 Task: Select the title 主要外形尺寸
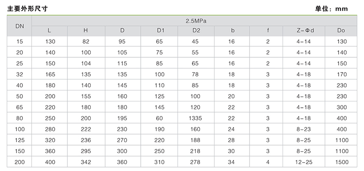28,9
